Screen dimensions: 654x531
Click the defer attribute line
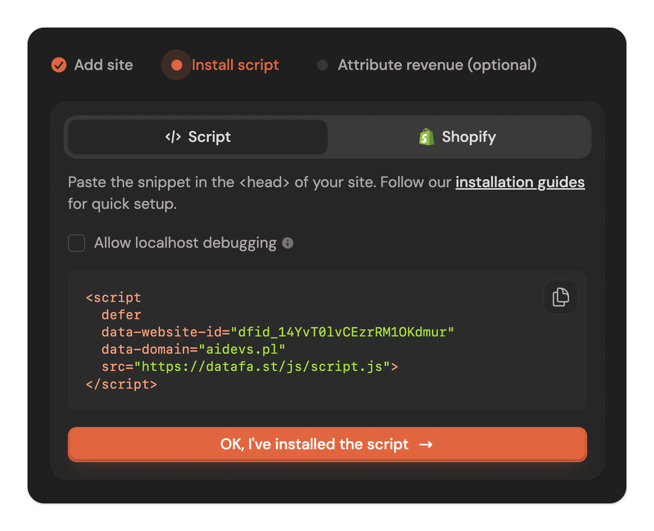pyautogui.click(x=121, y=315)
